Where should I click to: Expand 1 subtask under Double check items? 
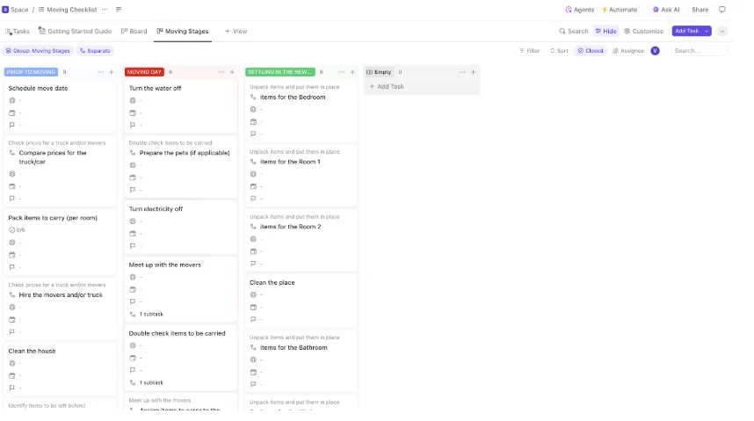tap(147, 383)
